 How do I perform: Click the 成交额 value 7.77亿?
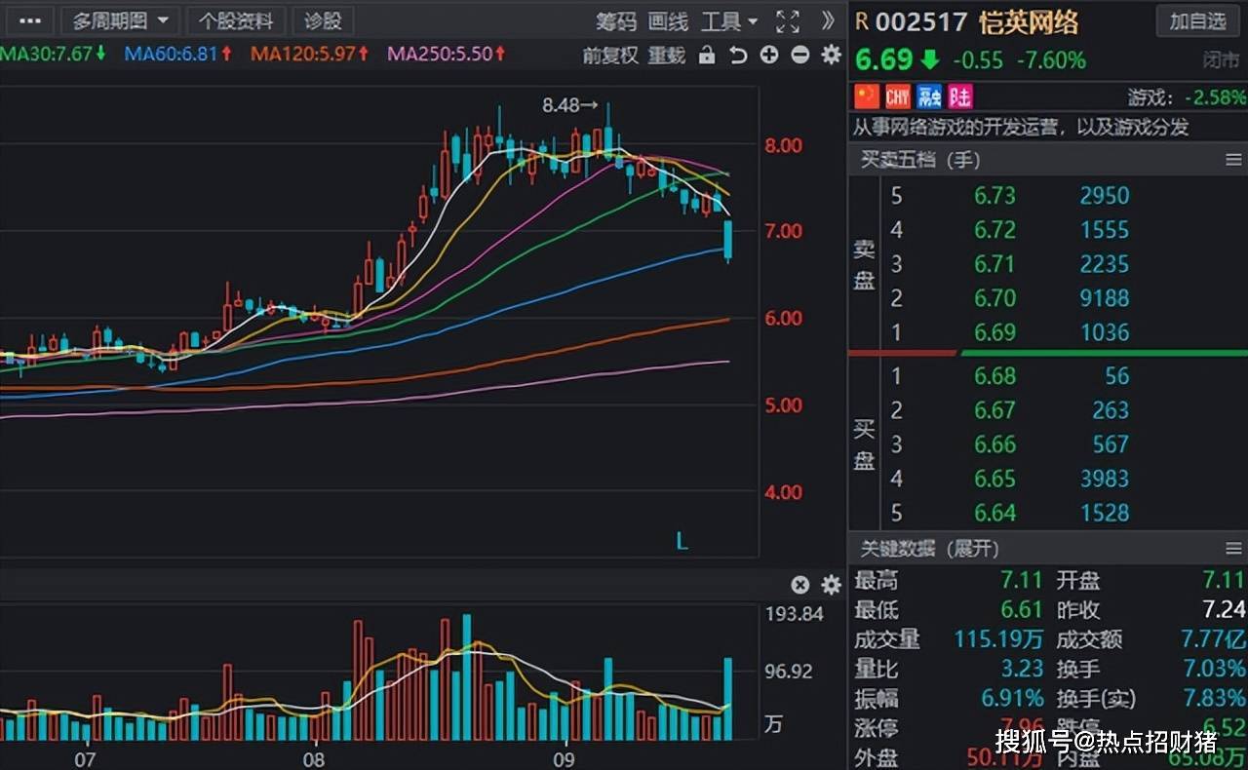point(1213,639)
